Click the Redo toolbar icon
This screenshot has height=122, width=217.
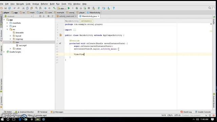point(18,8)
